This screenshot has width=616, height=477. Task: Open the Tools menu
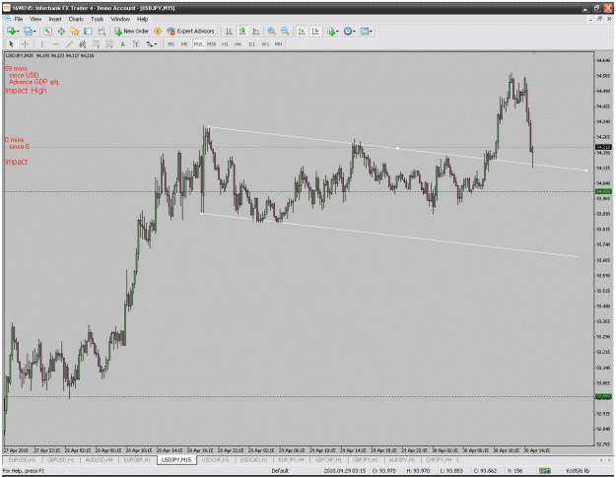[x=97, y=19]
